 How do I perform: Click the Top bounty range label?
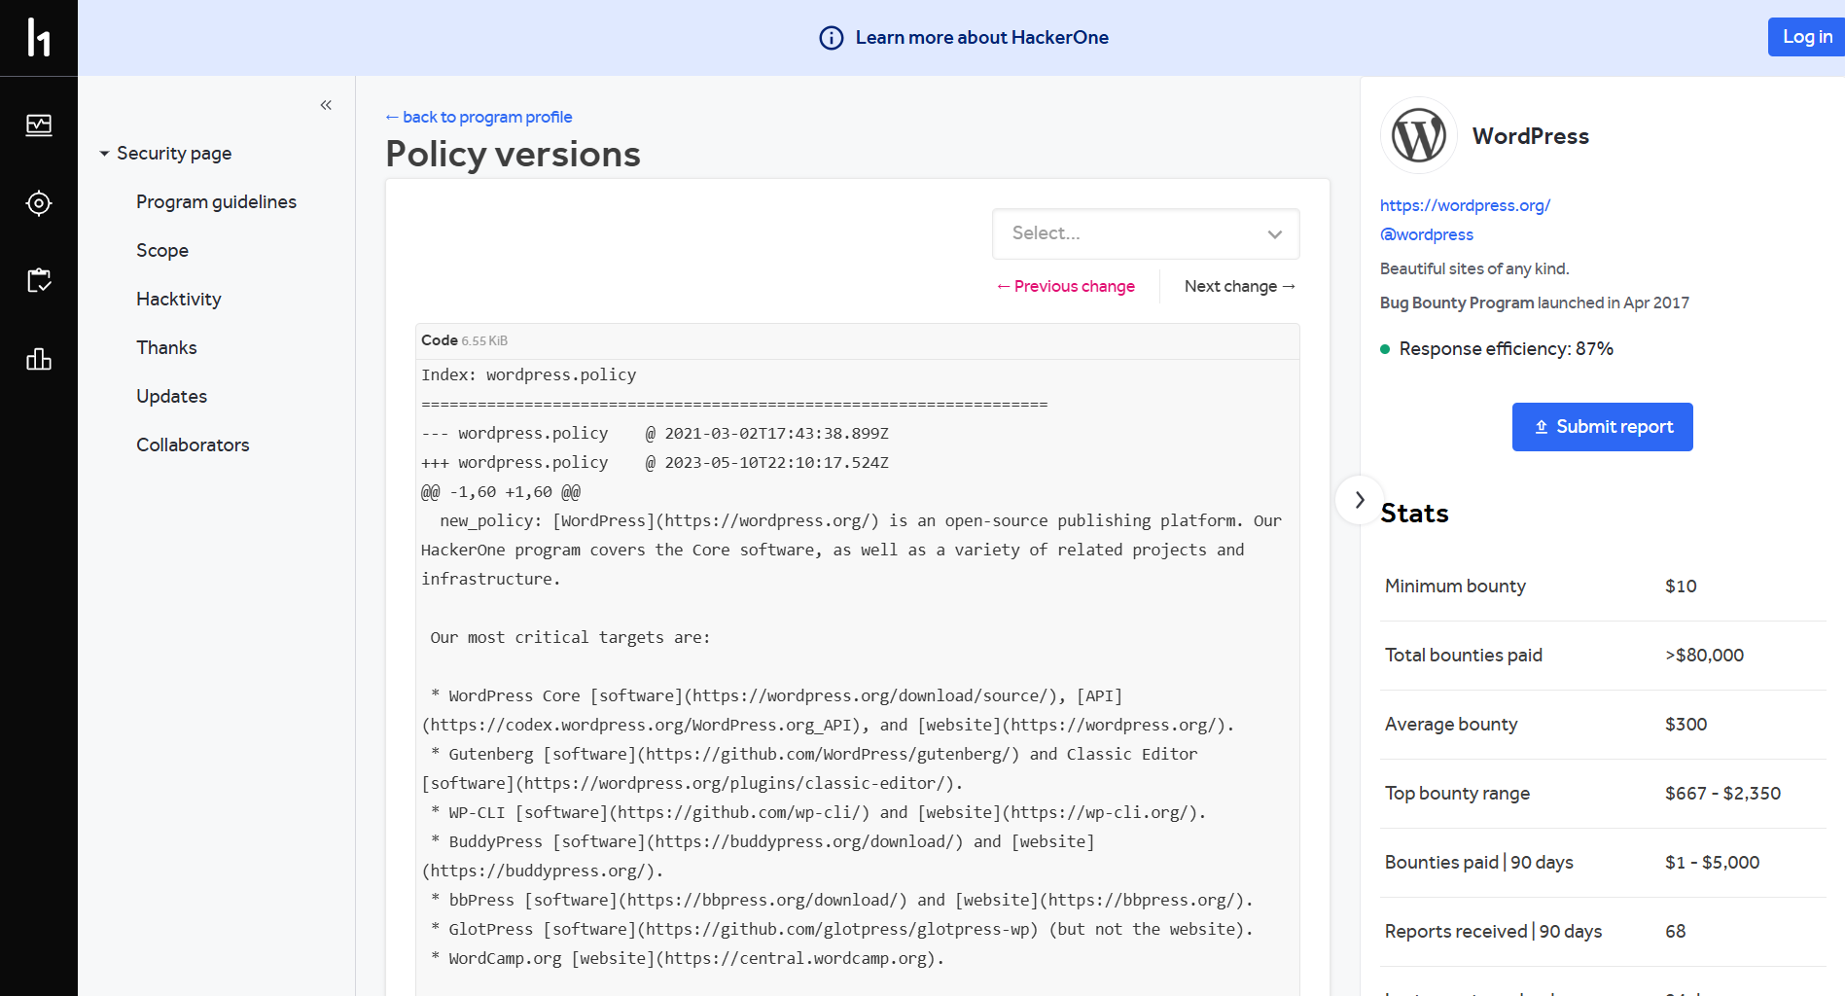tap(1458, 794)
